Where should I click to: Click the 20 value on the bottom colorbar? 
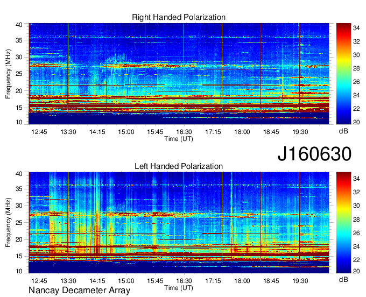click(356, 271)
